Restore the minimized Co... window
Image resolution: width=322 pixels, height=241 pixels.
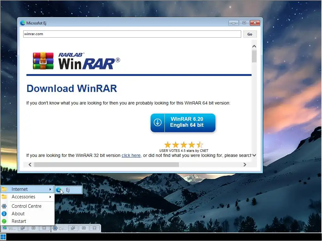pyautogui.click(x=73, y=228)
